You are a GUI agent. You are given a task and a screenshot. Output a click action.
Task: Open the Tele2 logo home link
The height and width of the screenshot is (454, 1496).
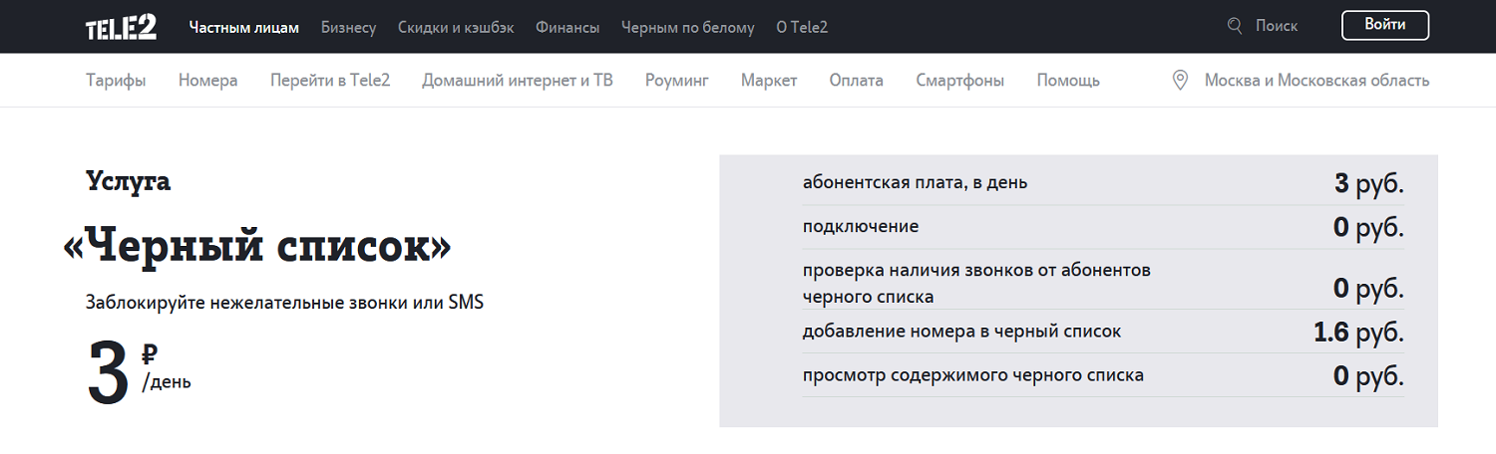tap(121, 27)
